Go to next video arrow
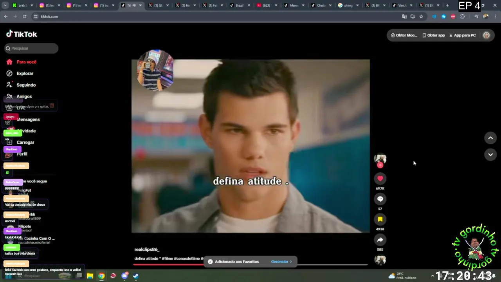 click(490, 154)
